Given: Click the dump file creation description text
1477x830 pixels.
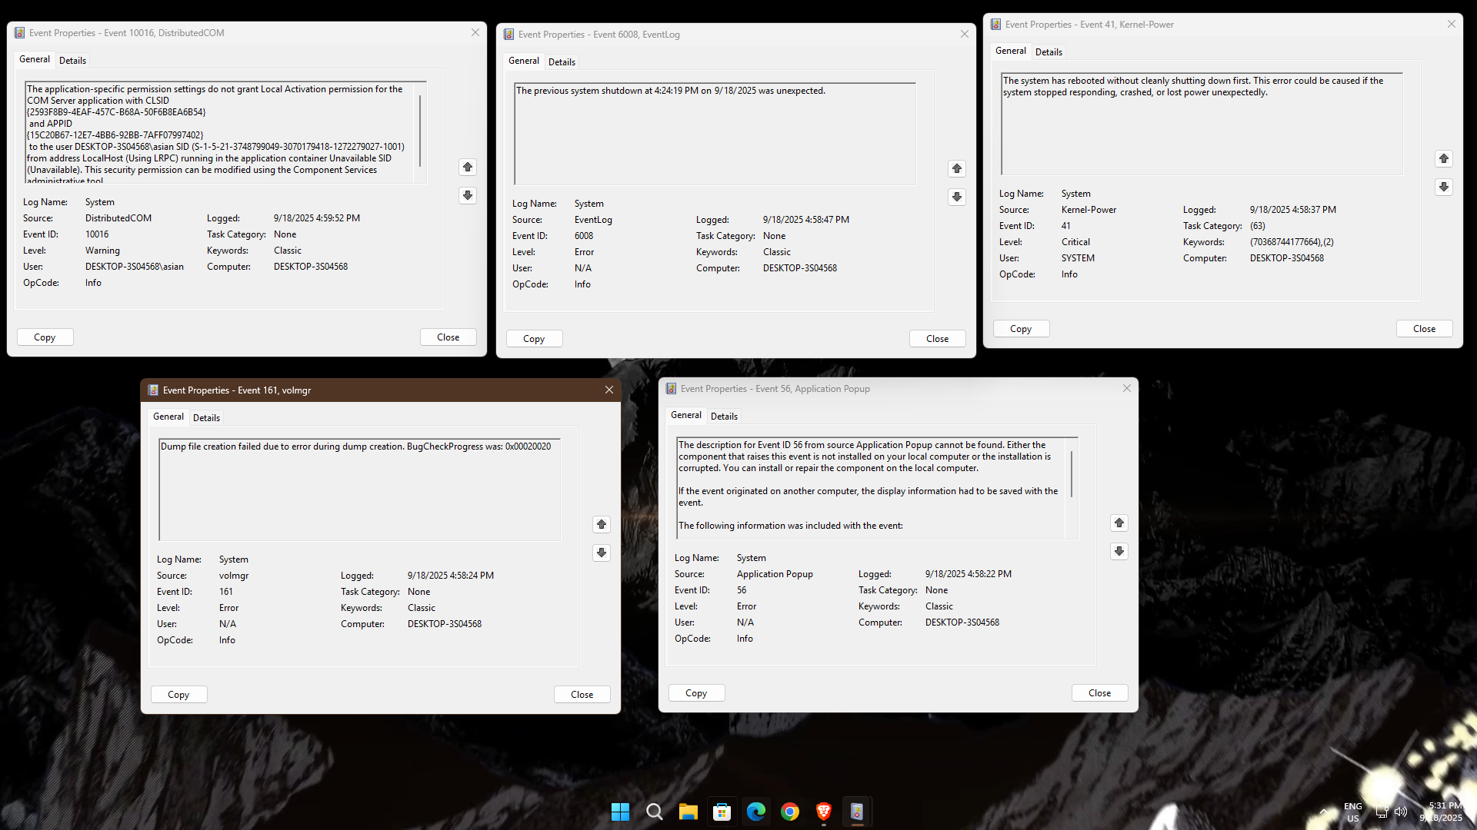Looking at the screenshot, I should (x=355, y=447).
